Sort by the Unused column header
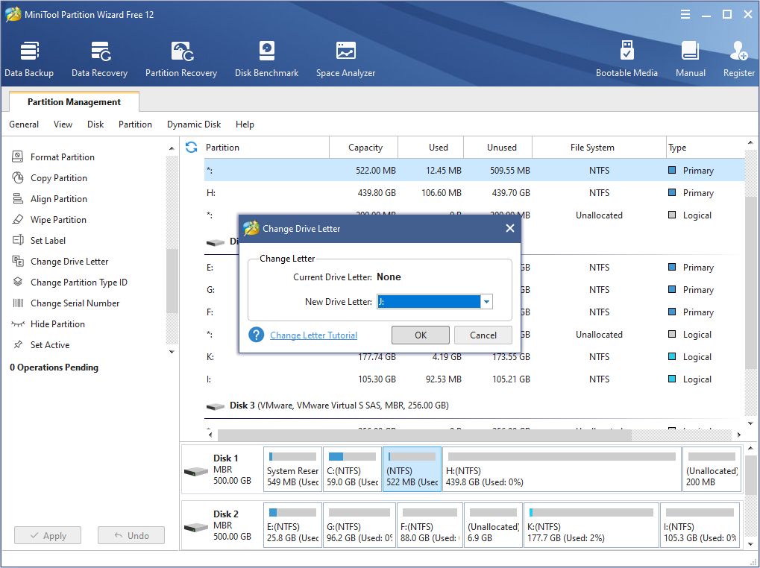 [x=498, y=147]
